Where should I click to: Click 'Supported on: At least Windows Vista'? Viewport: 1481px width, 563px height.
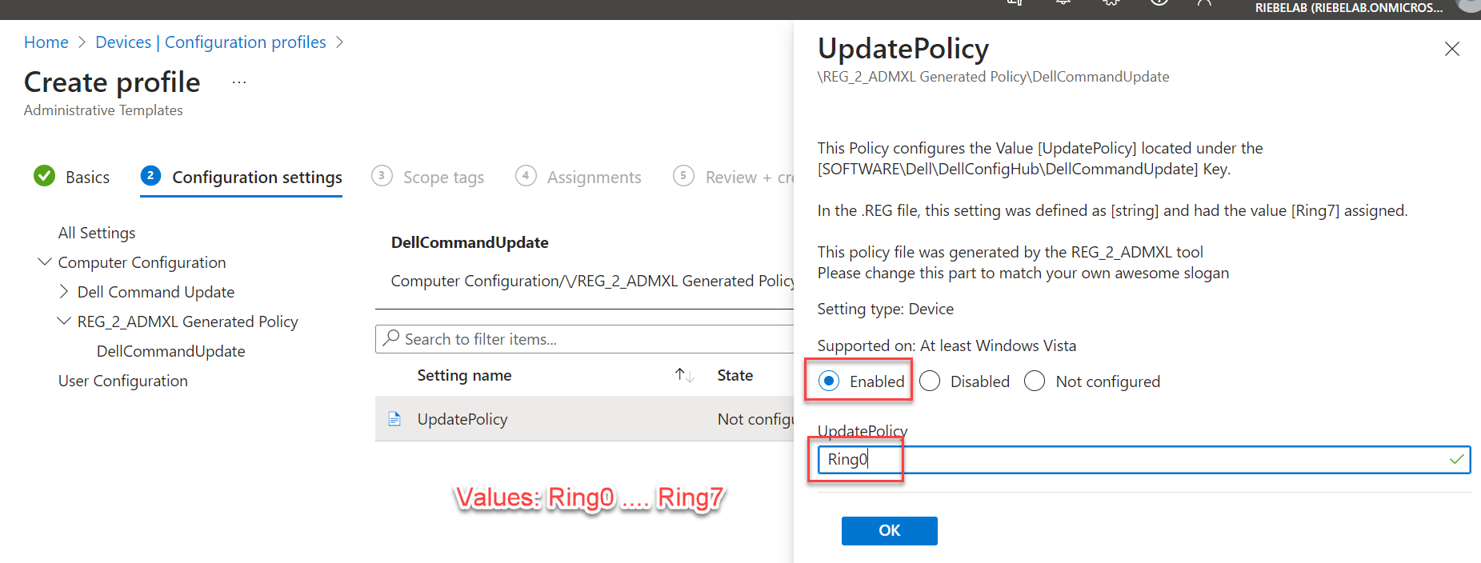[x=947, y=345]
